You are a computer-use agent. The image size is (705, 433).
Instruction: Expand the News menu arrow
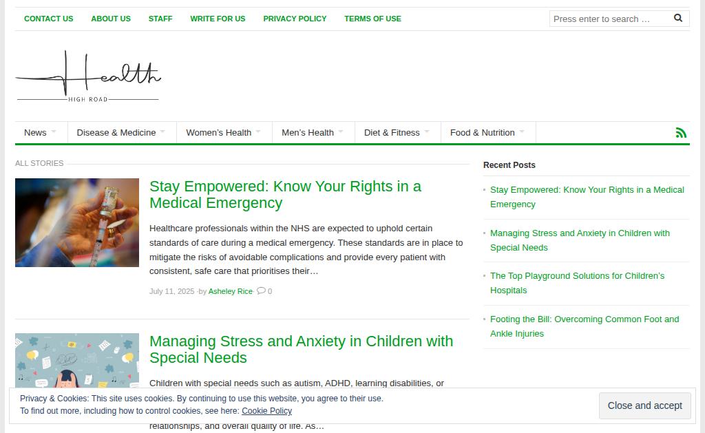(54, 131)
